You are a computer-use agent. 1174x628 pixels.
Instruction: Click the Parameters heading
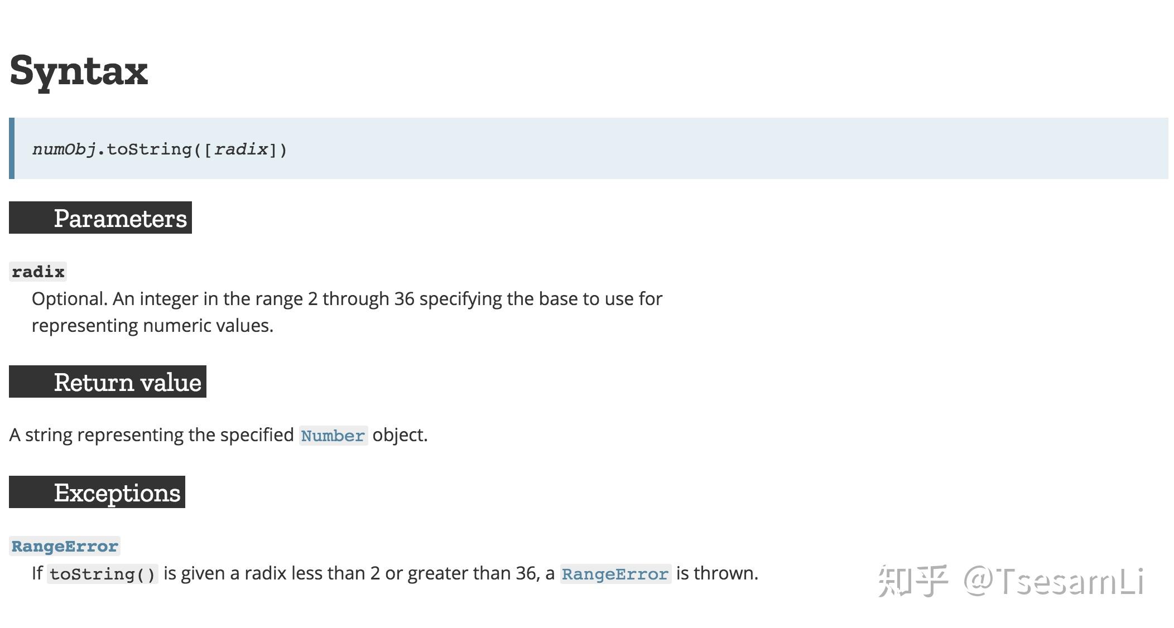point(120,218)
